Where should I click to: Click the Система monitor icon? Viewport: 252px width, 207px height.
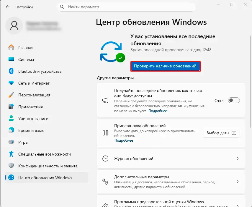(11, 59)
